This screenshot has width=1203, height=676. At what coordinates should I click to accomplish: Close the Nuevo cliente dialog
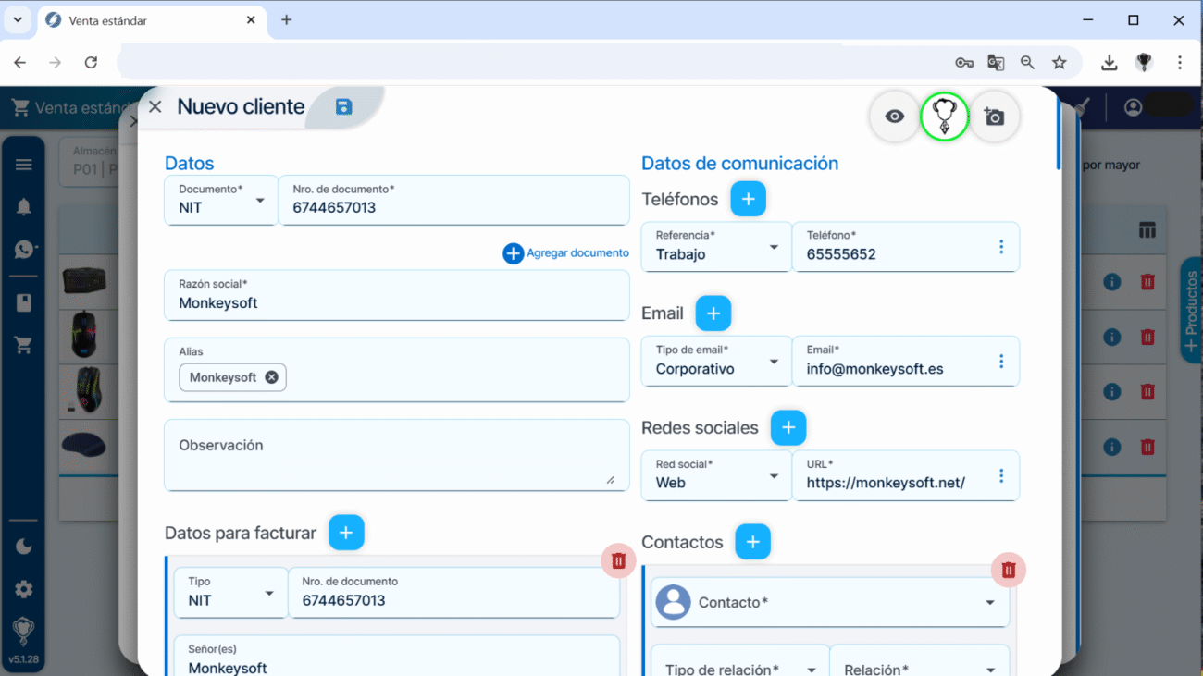pos(155,107)
